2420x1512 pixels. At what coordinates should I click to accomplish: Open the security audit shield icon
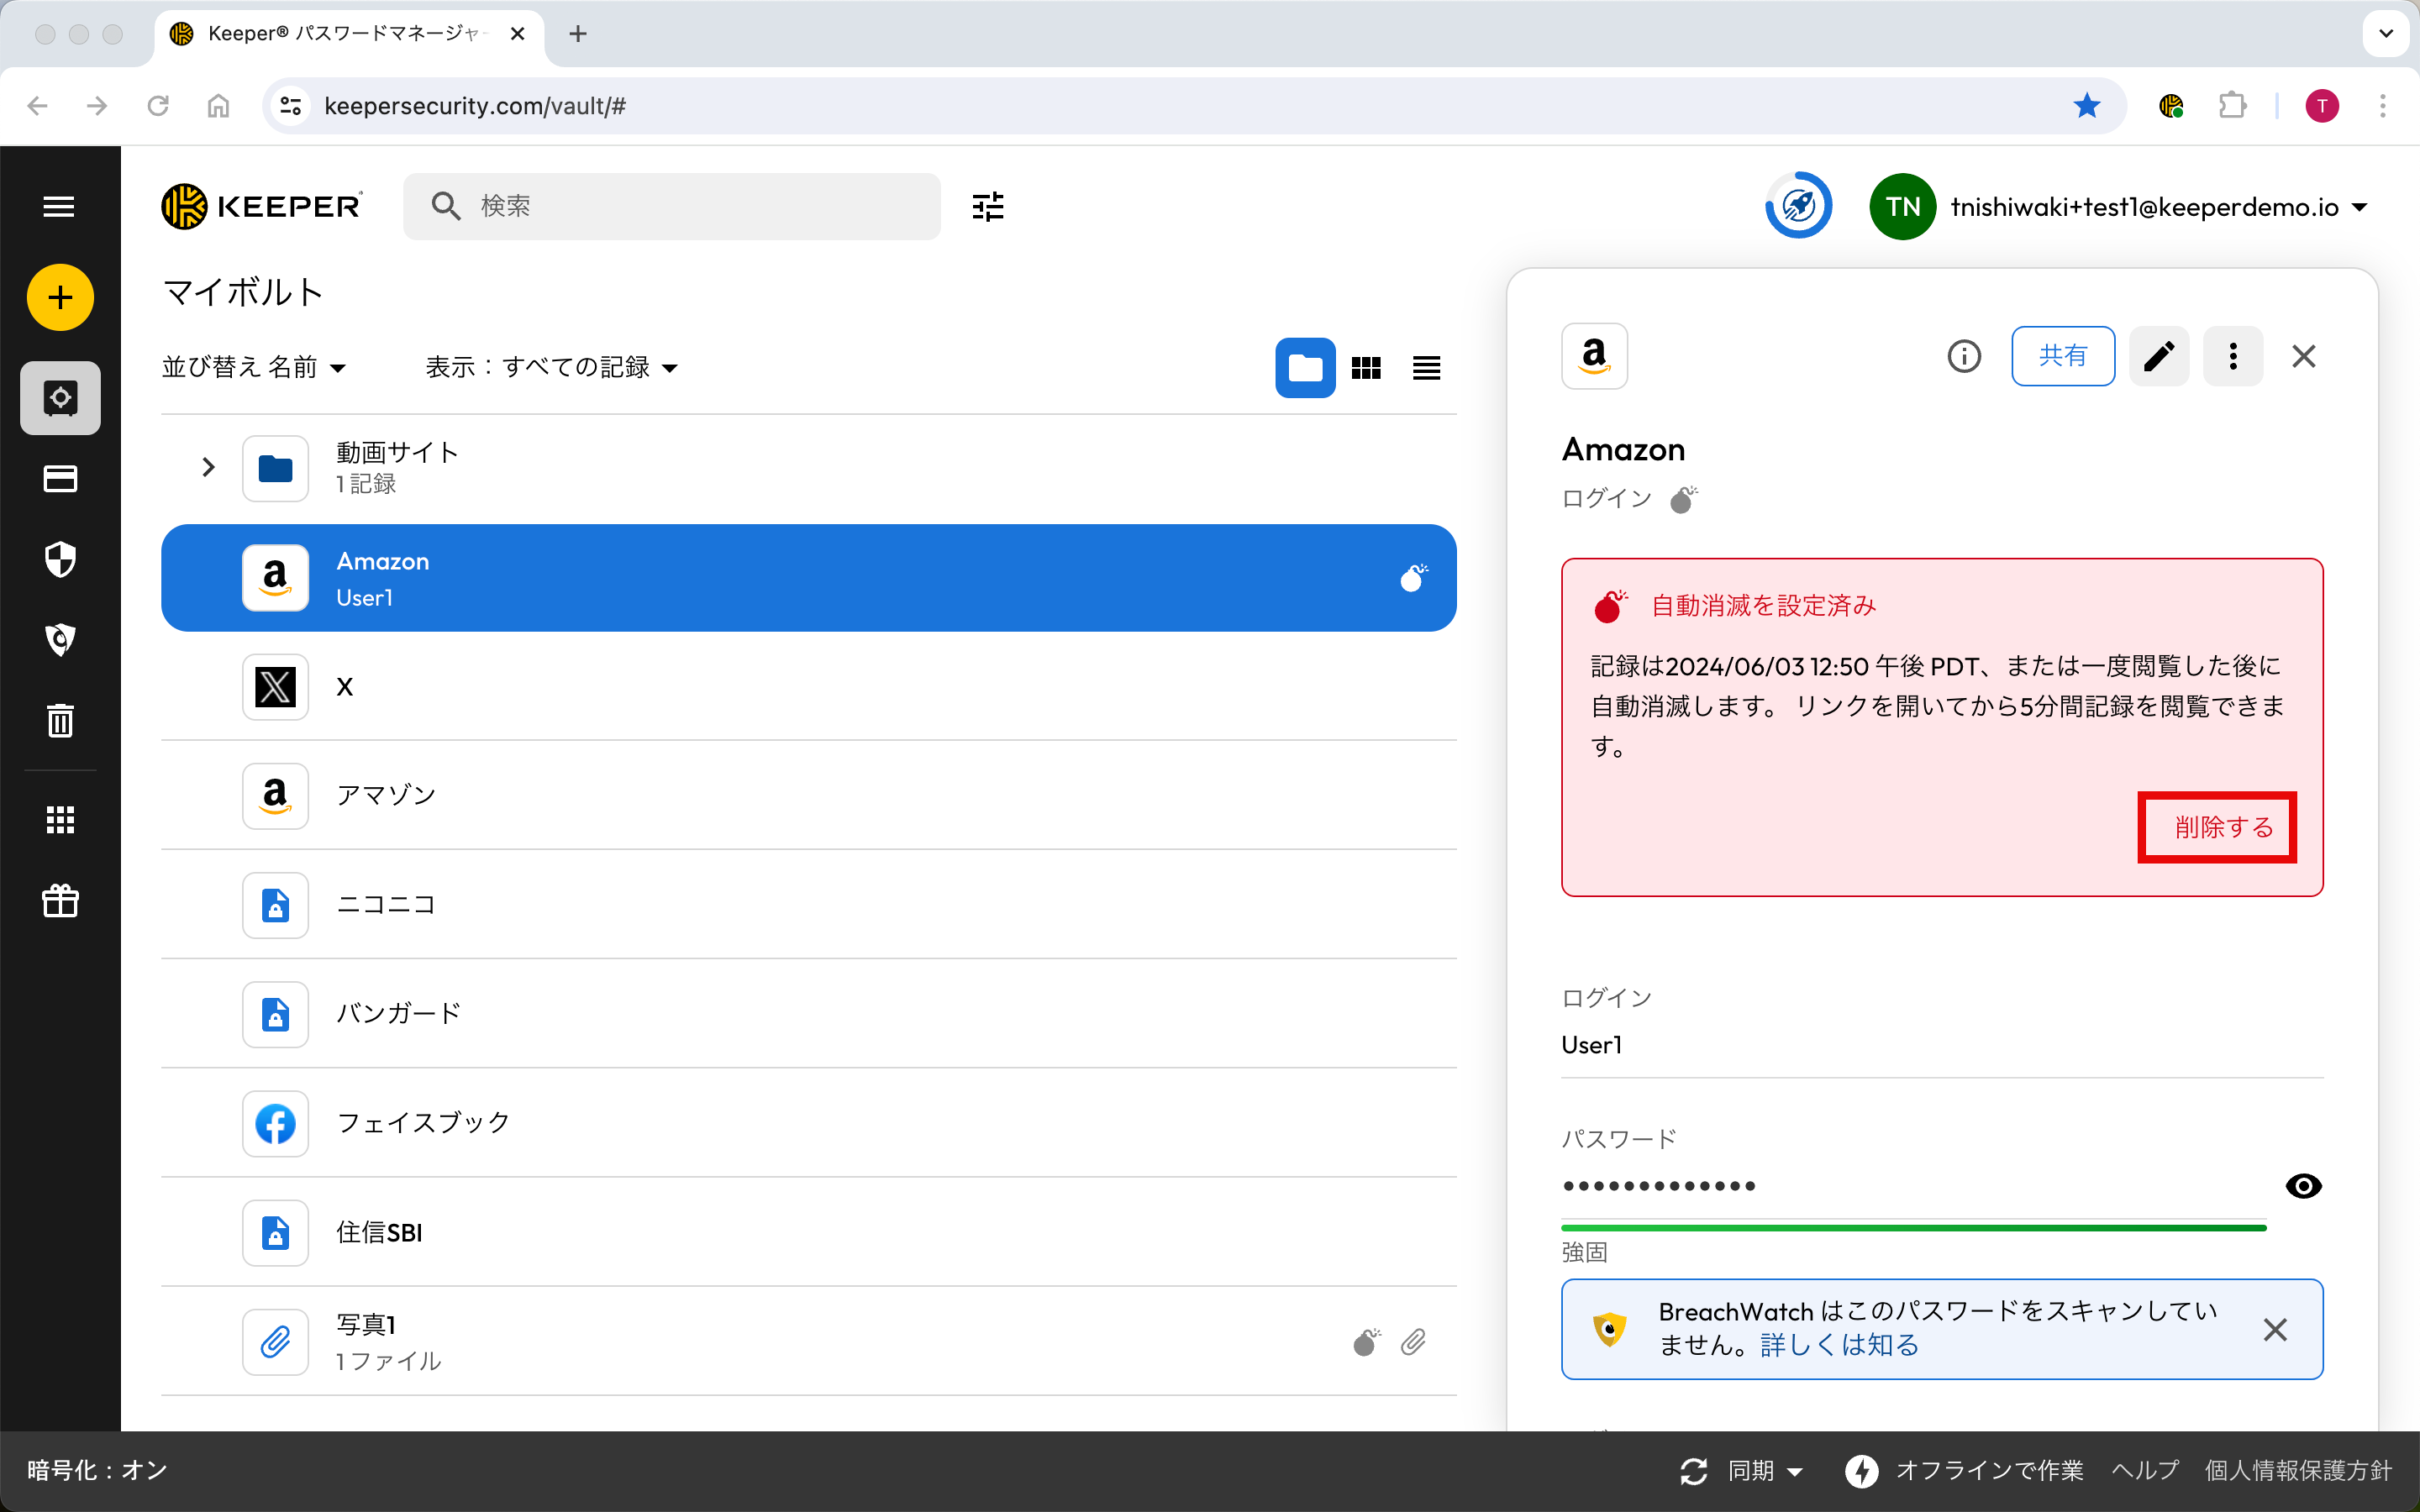click(x=60, y=559)
